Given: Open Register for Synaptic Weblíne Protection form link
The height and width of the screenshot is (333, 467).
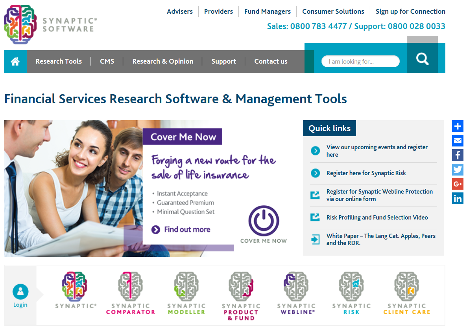Looking at the screenshot, I should click(x=379, y=195).
